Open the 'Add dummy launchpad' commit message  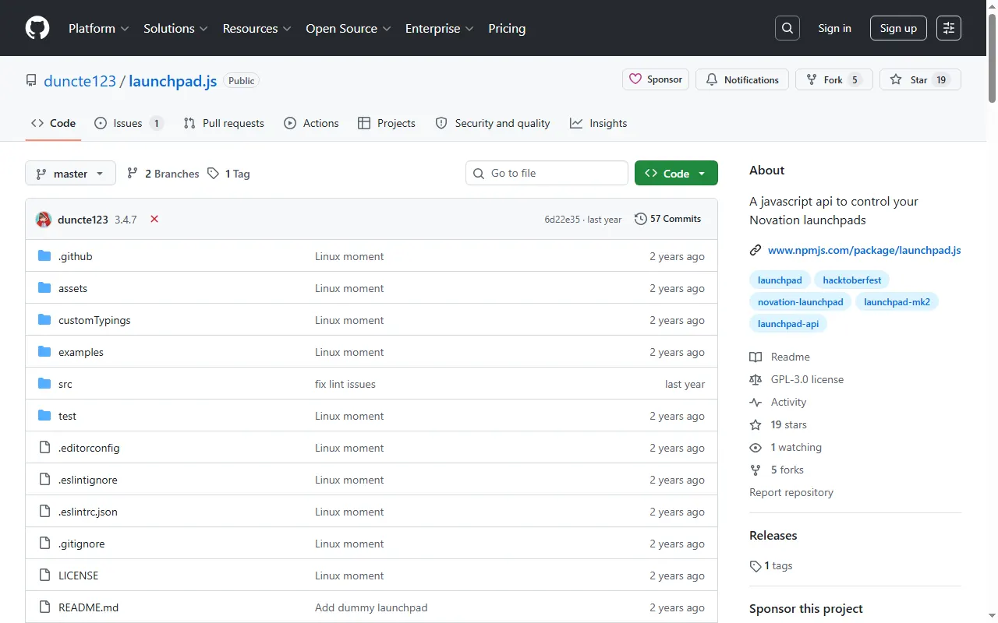pyautogui.click(x=371, y=607)
